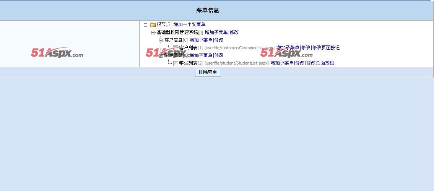Collapse the 学生信息 node
The image size is (434, 191).
(x=161, y=55)
